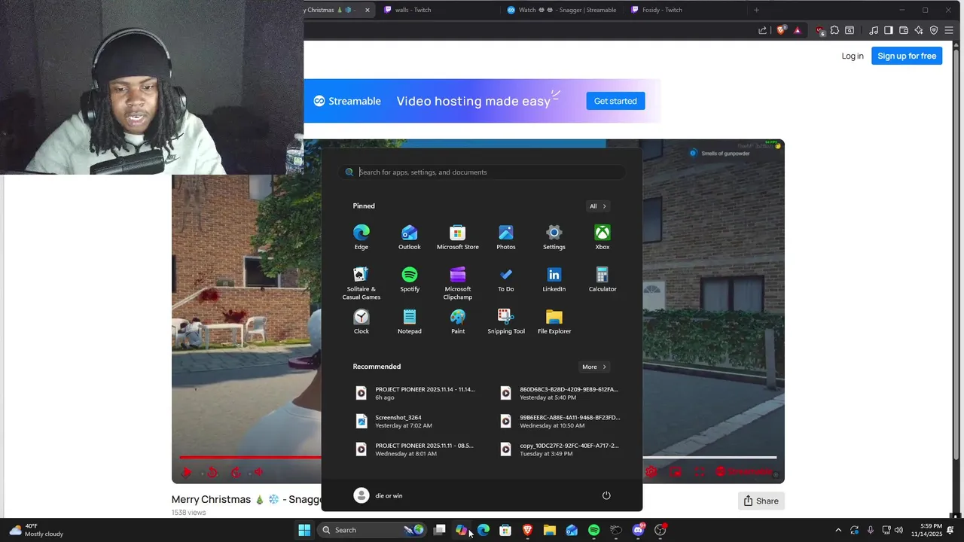Open copy_10DC27F2 recommended file
The height and width of the screenshot is (542, 964).
point(560,449)
